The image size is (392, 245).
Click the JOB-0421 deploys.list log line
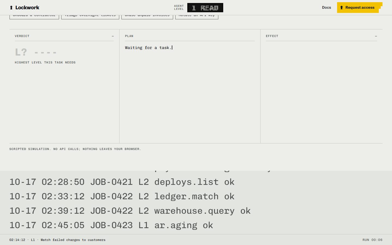coord(122,182)
